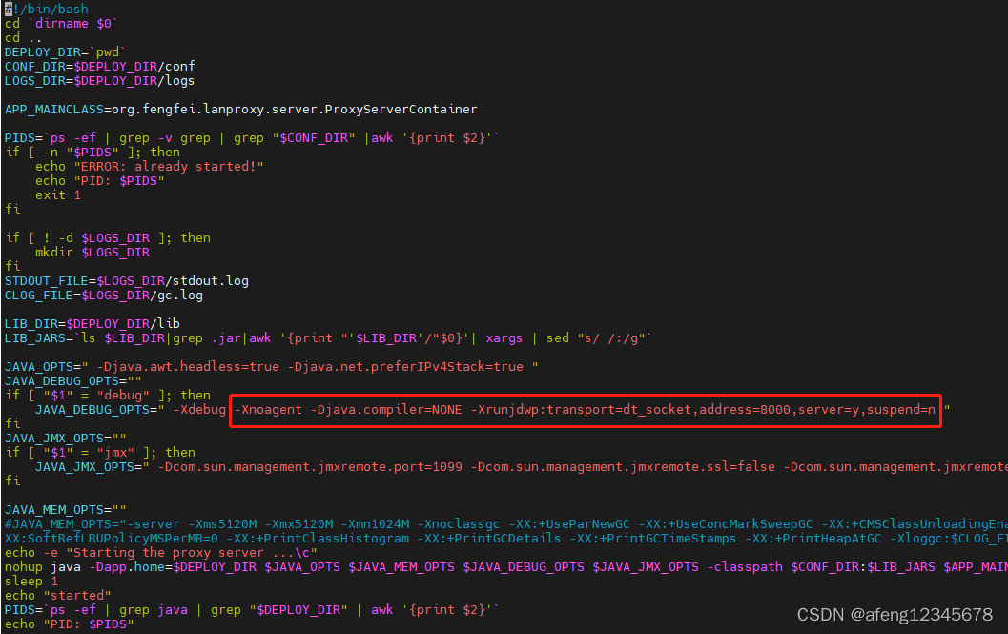Viewport: 1008px width, 634px height.
Task: Select the jmx condition check line
Action: pos(105,452)
